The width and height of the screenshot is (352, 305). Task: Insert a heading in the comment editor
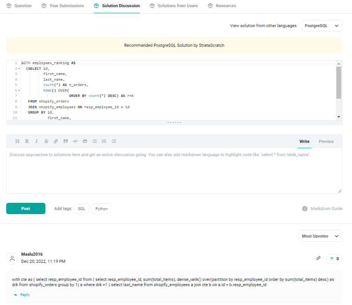click(x=17, y=141)
